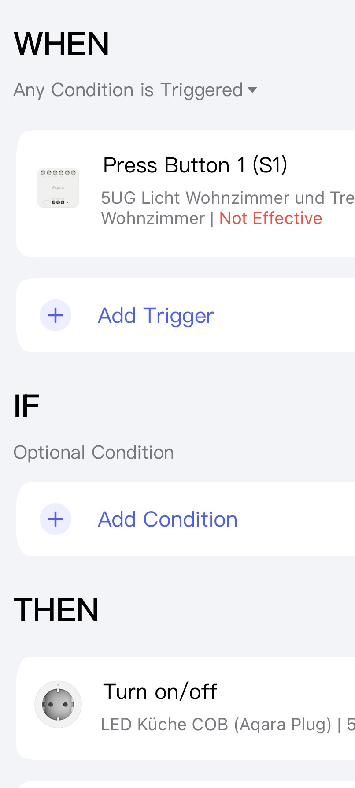Click the Aqara relay module device icon
Image resolution: width=355 pixels, height=788 pixels.
click(58, 188)
